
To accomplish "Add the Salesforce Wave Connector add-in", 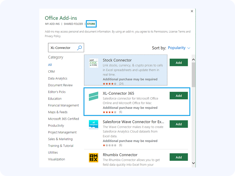I will coord(179,124).
